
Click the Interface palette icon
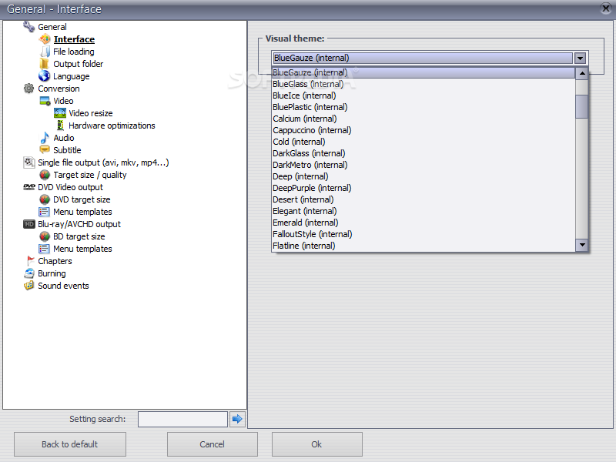pos(45,39)
